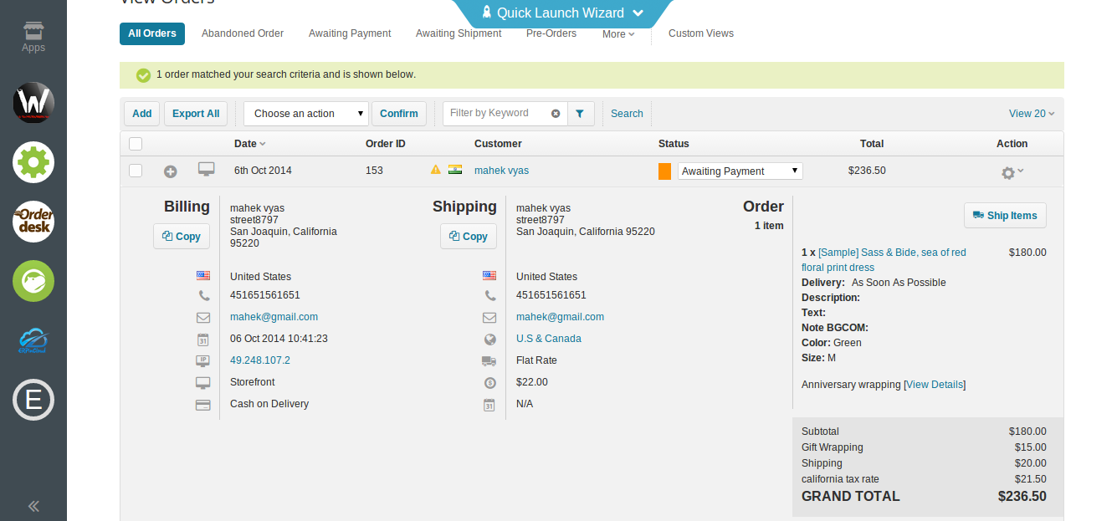
Task: Click the India flag icon beside mahek vyas
Action: [x=454, y=169]
